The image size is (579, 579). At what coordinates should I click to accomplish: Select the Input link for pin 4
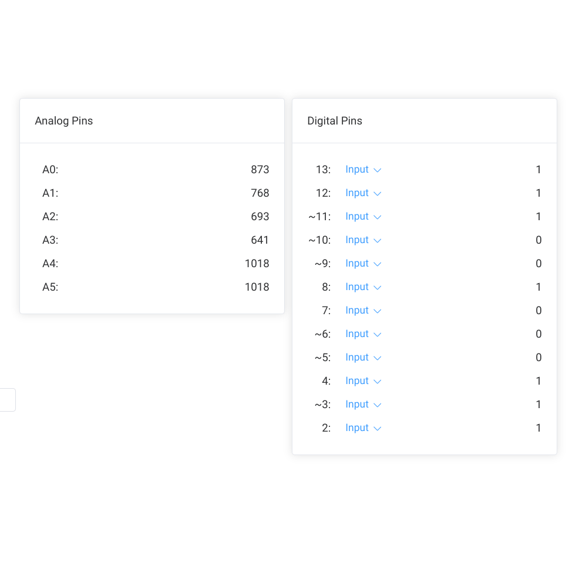pos(357,381)
